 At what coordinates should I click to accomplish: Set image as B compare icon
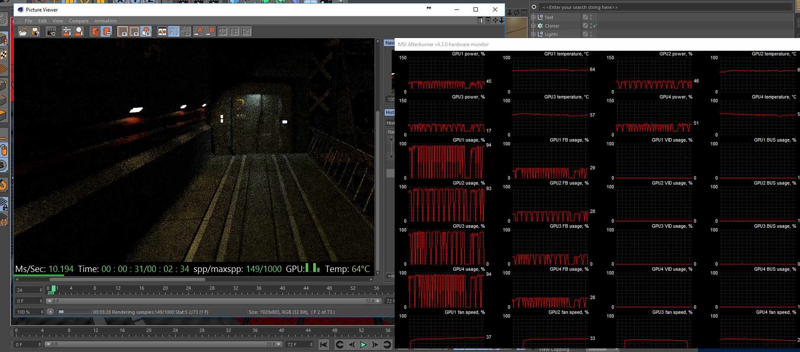pos(211,32)
